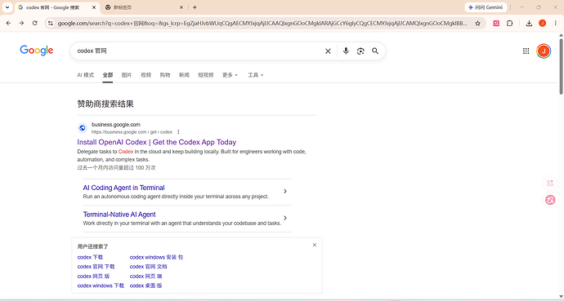Screen dimensions: 564x301
Task: Open AI Coding Agent in Terminal link
Action: pos(123,188)
